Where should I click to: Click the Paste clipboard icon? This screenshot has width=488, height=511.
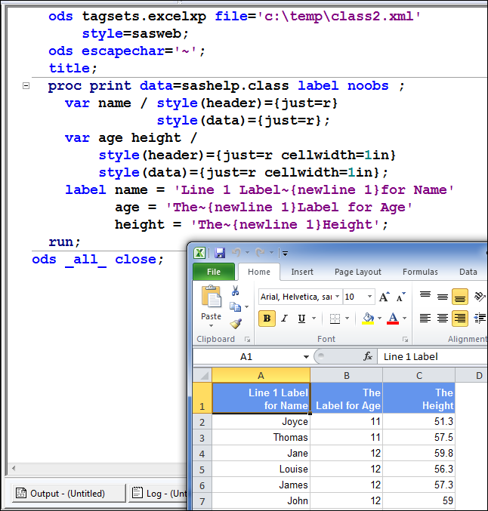coord(212,297)
